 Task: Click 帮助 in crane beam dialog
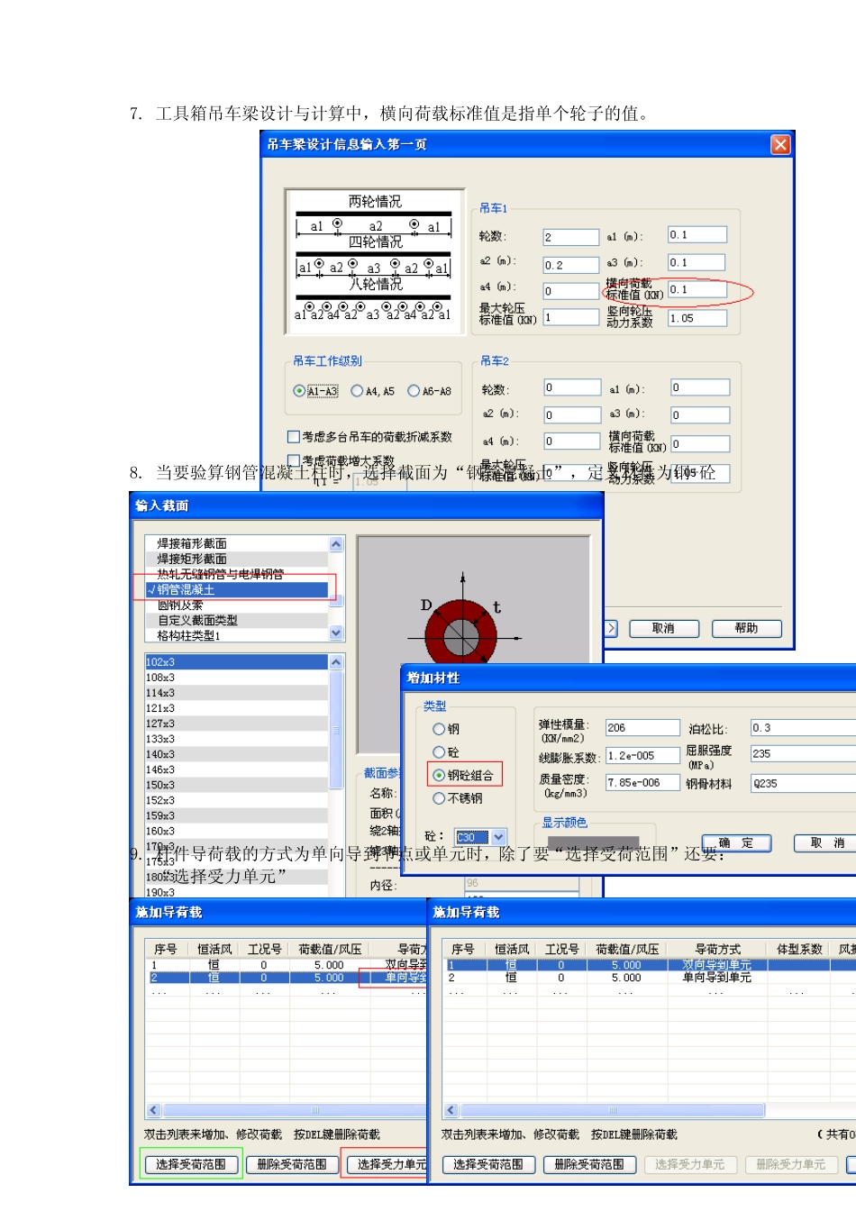(746, 629)
